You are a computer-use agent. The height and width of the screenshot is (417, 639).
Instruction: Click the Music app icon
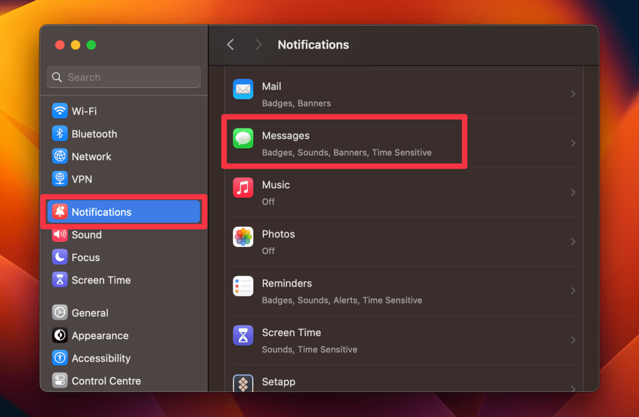tap(243, 188)
